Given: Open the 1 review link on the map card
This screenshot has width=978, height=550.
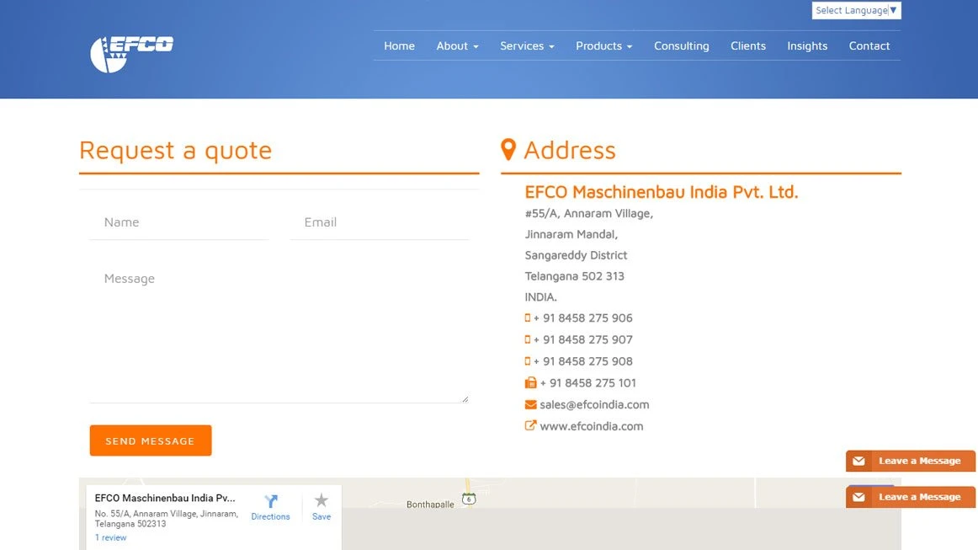Looking at the screenshot, I should pyautogui.click(x=110, y=537).
